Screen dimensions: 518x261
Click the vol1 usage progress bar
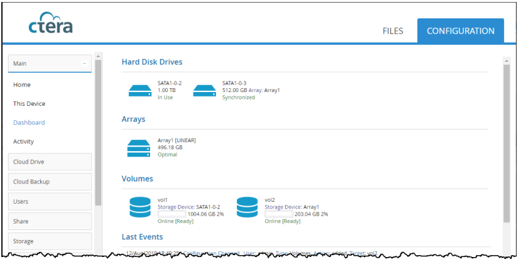coord(172,214)
